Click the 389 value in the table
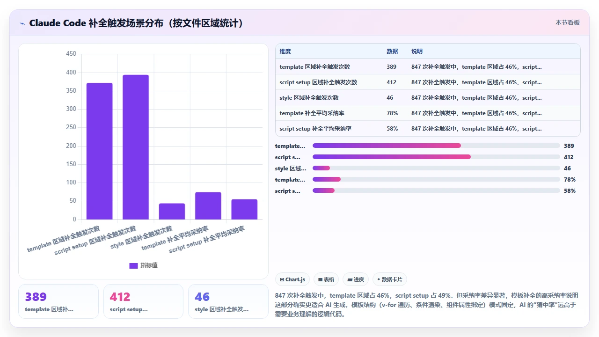 (x=392, y=67)
